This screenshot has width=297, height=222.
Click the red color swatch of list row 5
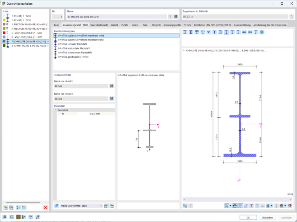[x=4, y=33]
